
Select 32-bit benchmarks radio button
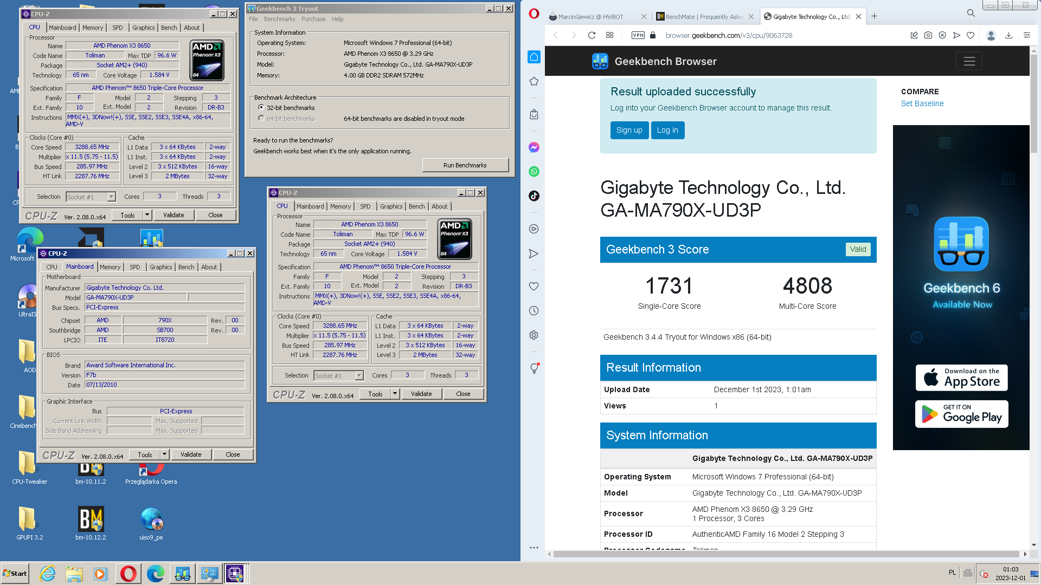click(x=261, y=108)
